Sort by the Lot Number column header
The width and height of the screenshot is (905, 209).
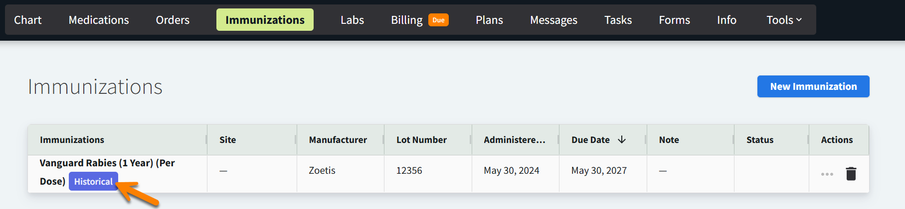[x=421, y=140]
